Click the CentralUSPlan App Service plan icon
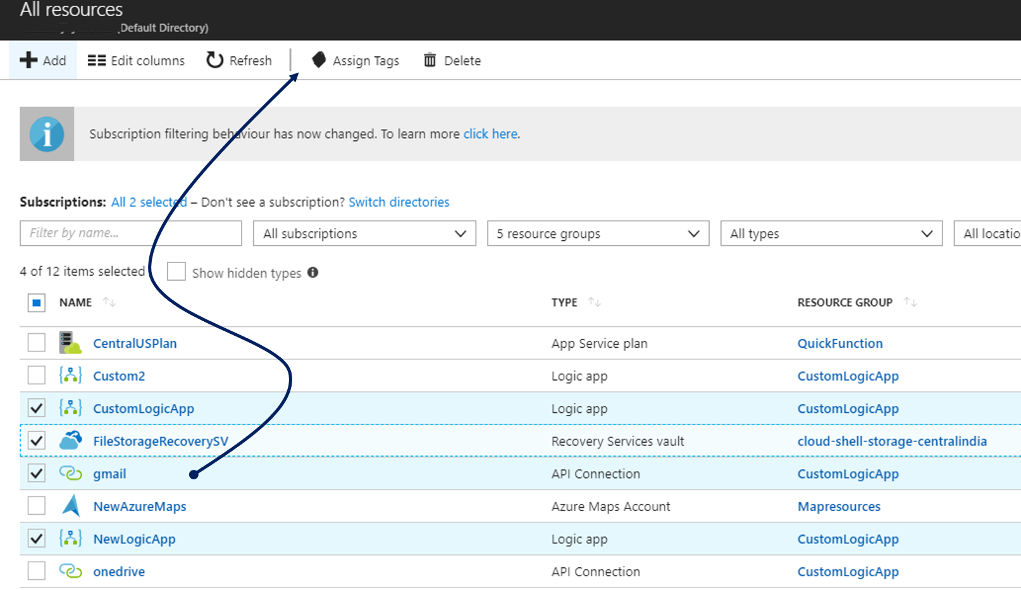1021x590 pixels. click(x=70, y=343)
